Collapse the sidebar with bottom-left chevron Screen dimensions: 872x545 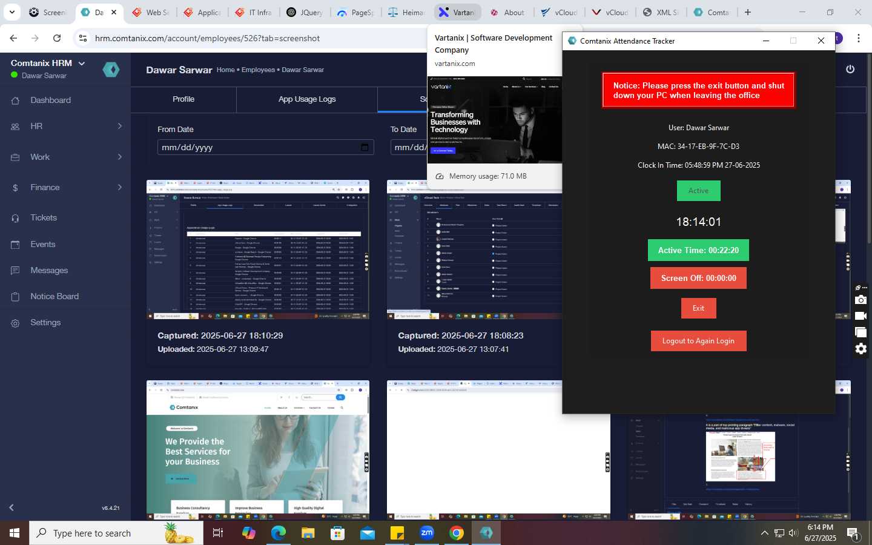11,507
